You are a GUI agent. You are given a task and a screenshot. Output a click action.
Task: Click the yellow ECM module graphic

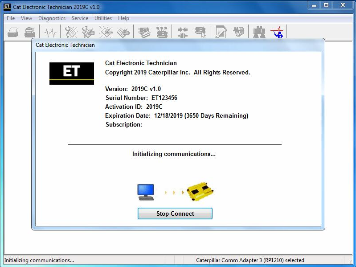(x=200, y=191)
